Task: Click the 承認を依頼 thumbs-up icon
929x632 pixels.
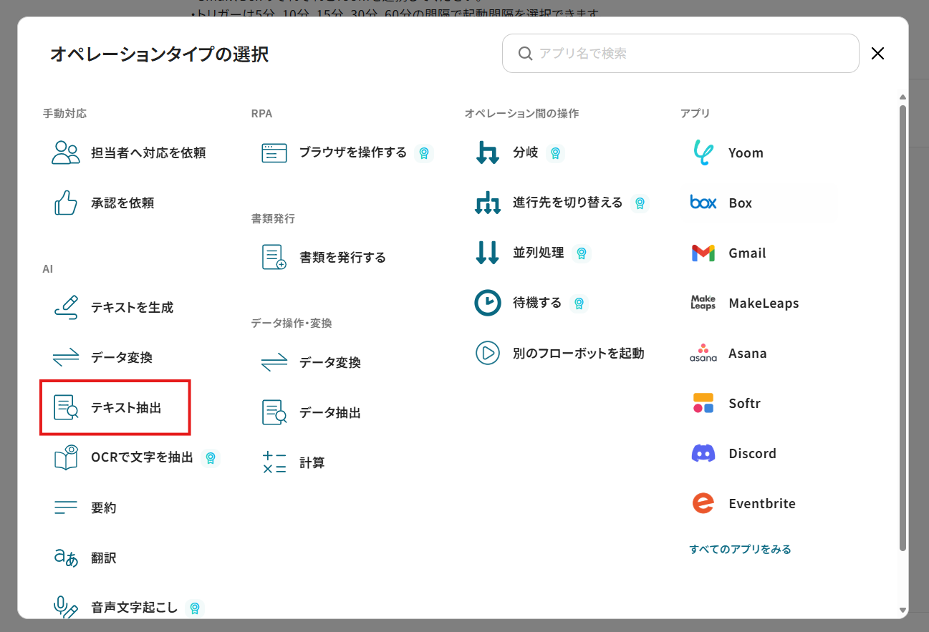Action: (x=66, y=203)
